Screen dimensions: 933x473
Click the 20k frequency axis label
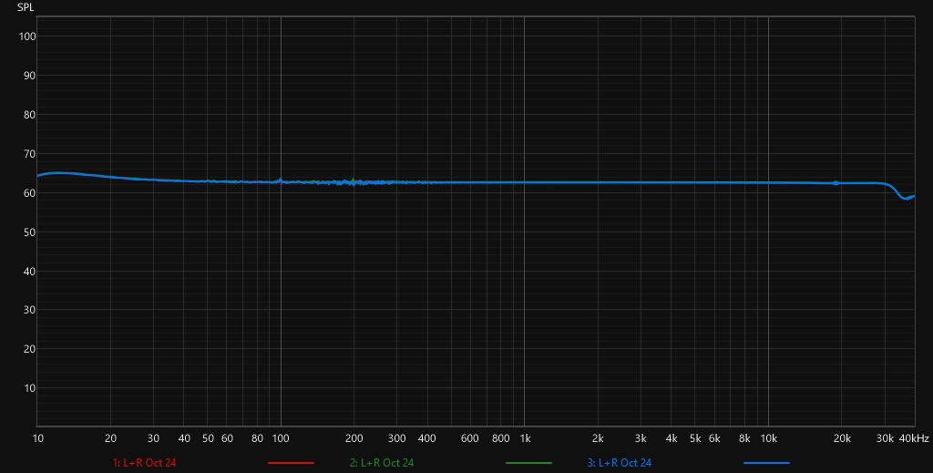tap(841, 438)
